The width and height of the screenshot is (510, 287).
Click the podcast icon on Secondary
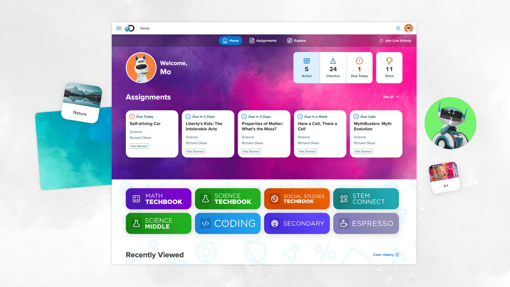tap(275, 224)
